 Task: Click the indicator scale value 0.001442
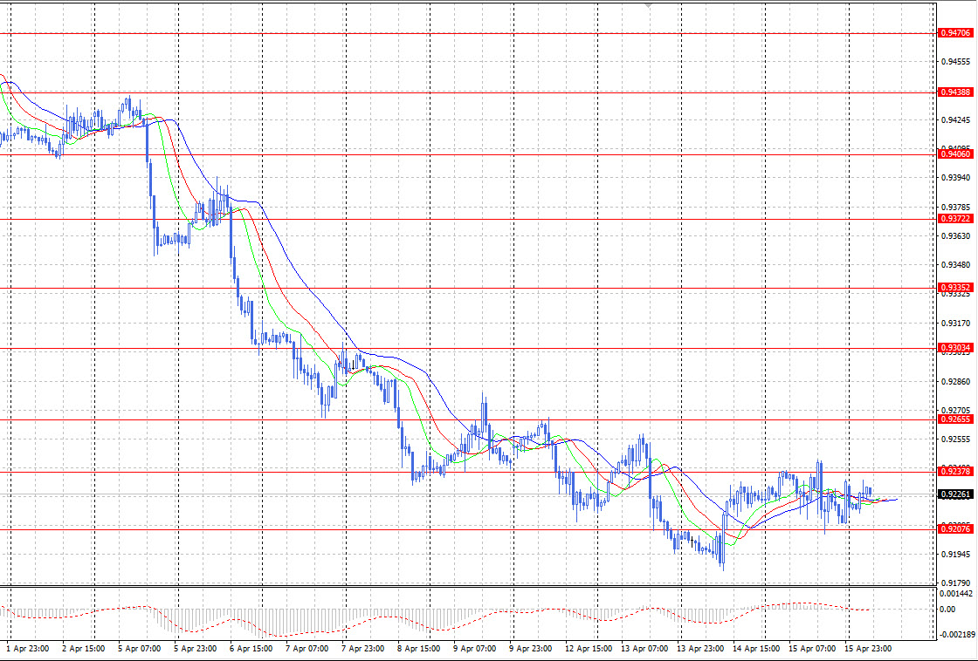coord(957,595)
